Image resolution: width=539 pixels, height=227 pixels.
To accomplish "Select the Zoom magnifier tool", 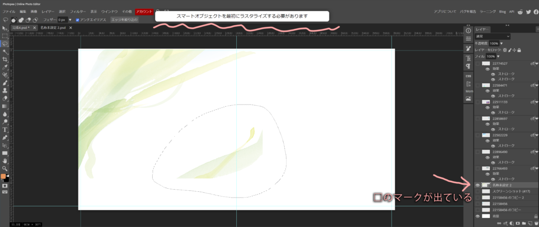I will pos(5,169).
